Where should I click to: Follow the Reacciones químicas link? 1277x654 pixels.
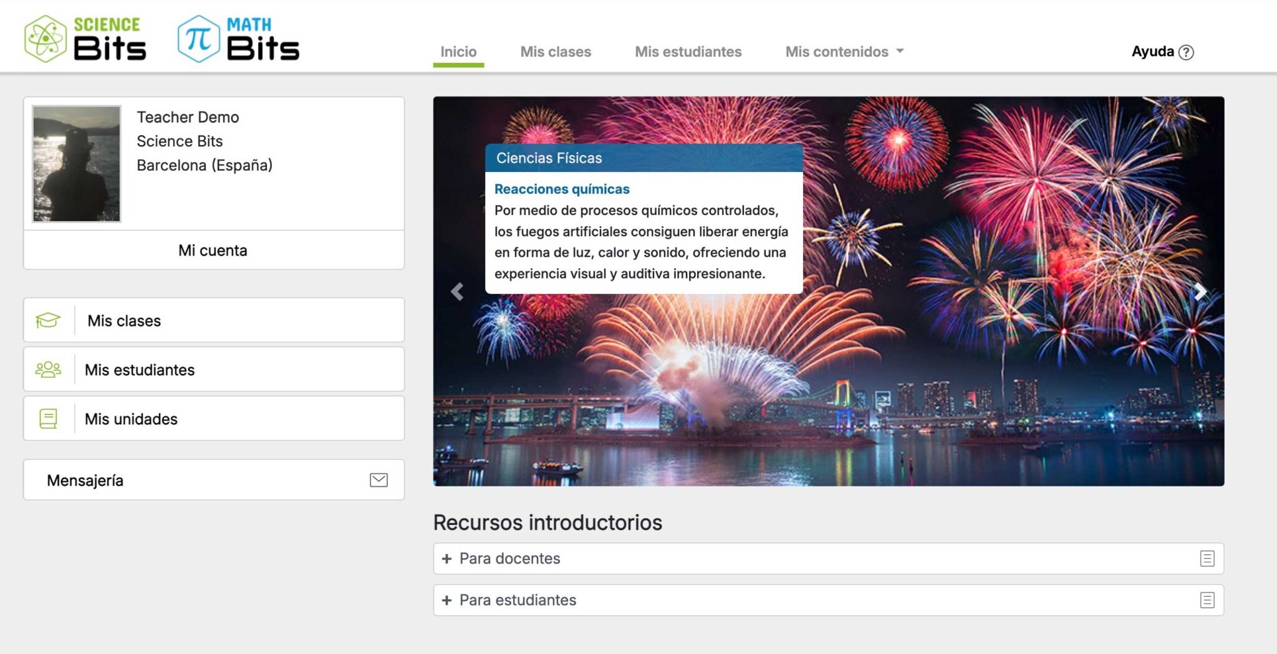561,189
